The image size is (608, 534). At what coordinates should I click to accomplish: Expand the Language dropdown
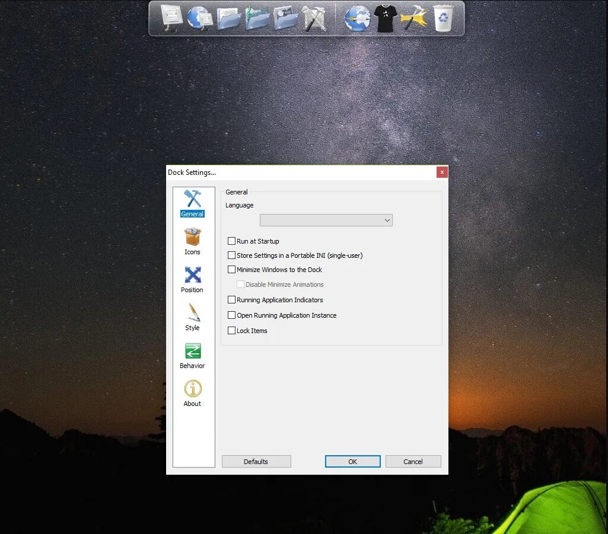(326, 220)
